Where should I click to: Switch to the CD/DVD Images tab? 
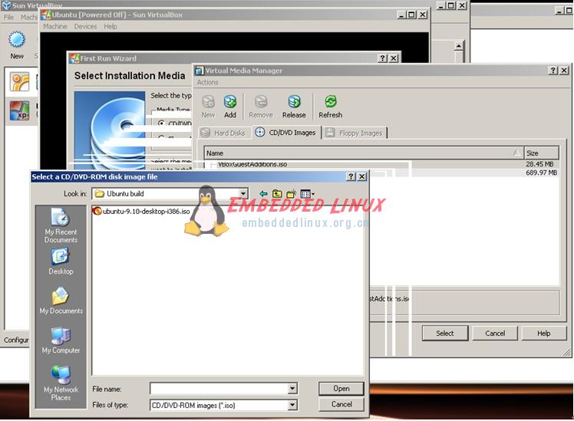point(287,133)
